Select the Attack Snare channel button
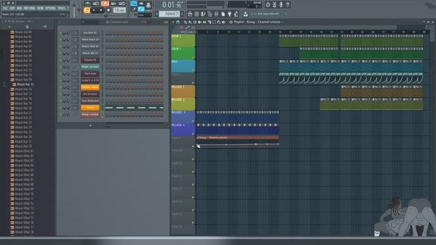This screenshot has height=245, width=436. click(90, 39)
